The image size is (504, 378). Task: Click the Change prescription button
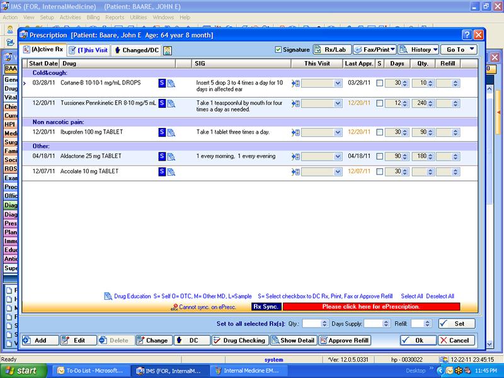(x=154, y=340)
